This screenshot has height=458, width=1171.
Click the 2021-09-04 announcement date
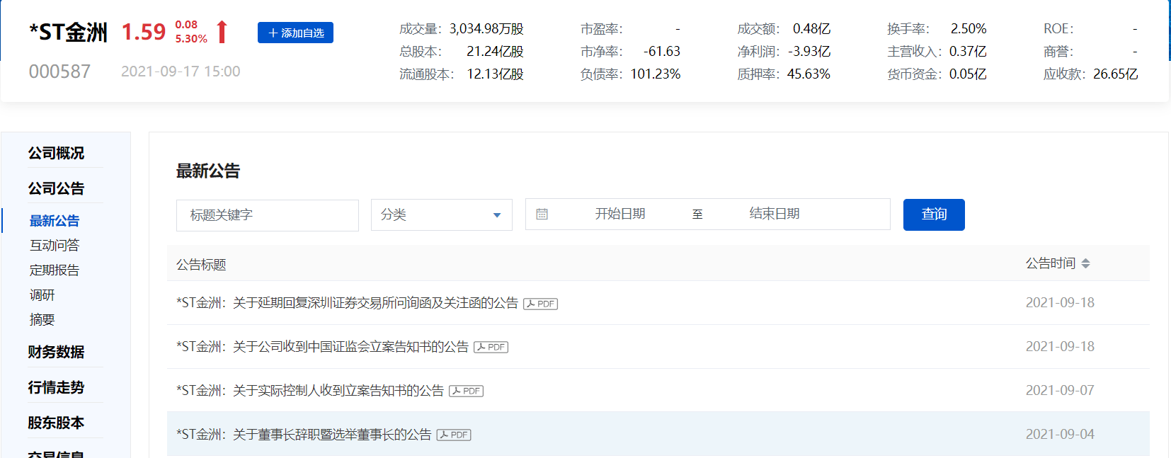[x=1060, y=435]
